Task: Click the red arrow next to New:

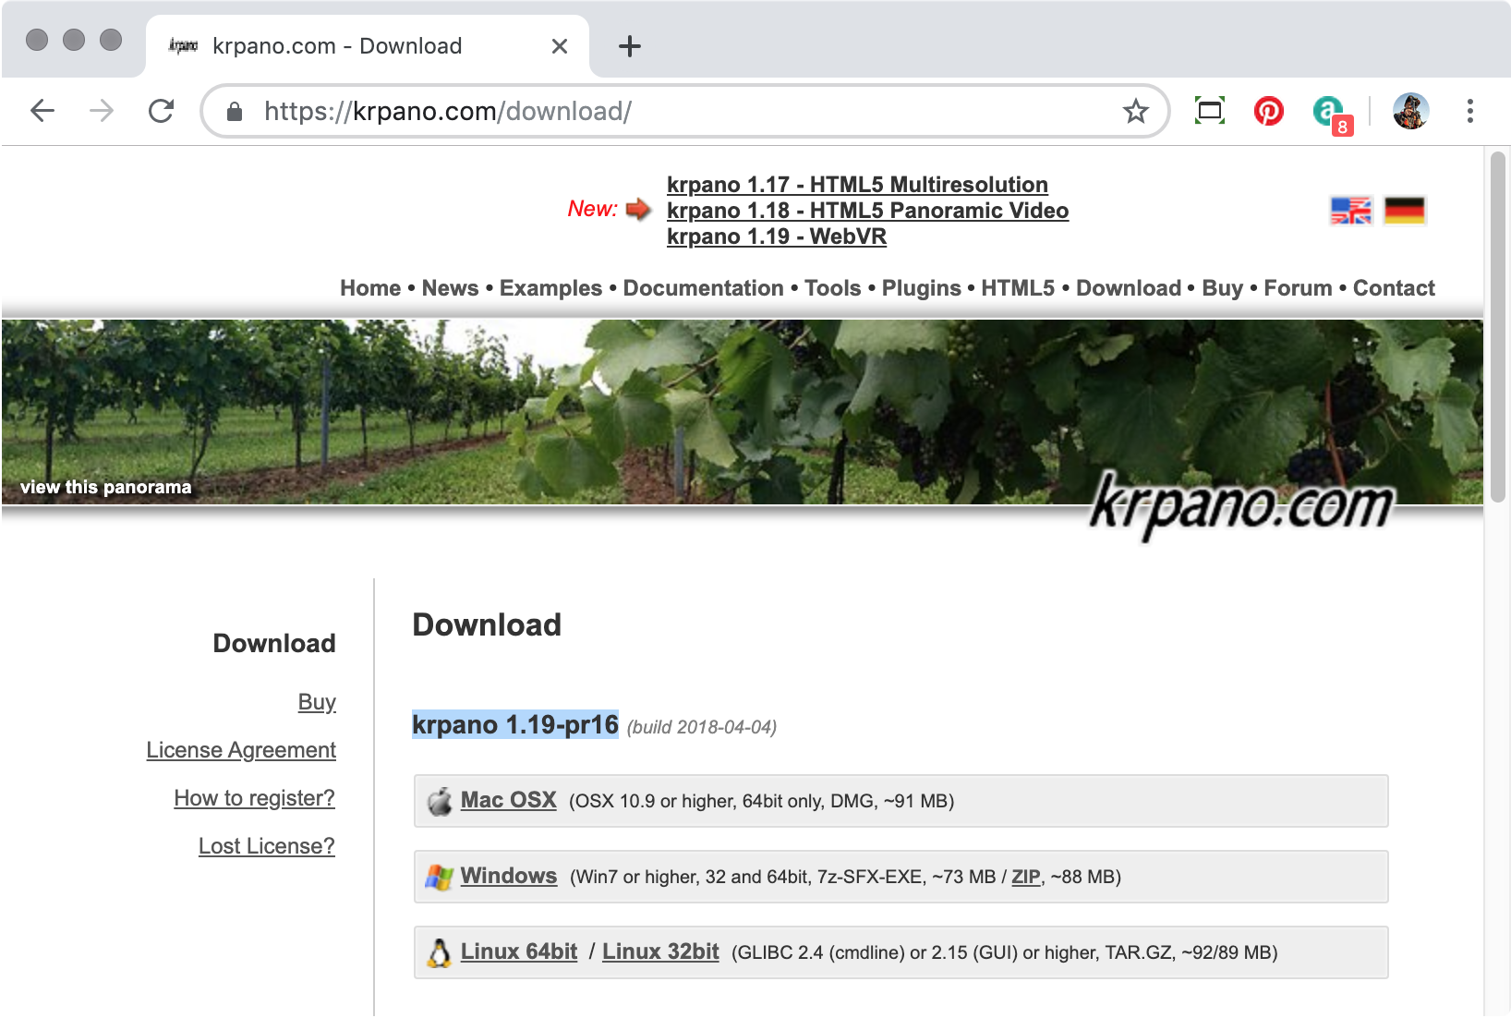Action: coord(638,209)
